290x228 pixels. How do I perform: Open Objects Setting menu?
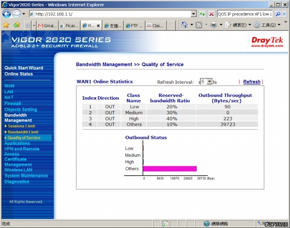point(20,109)
